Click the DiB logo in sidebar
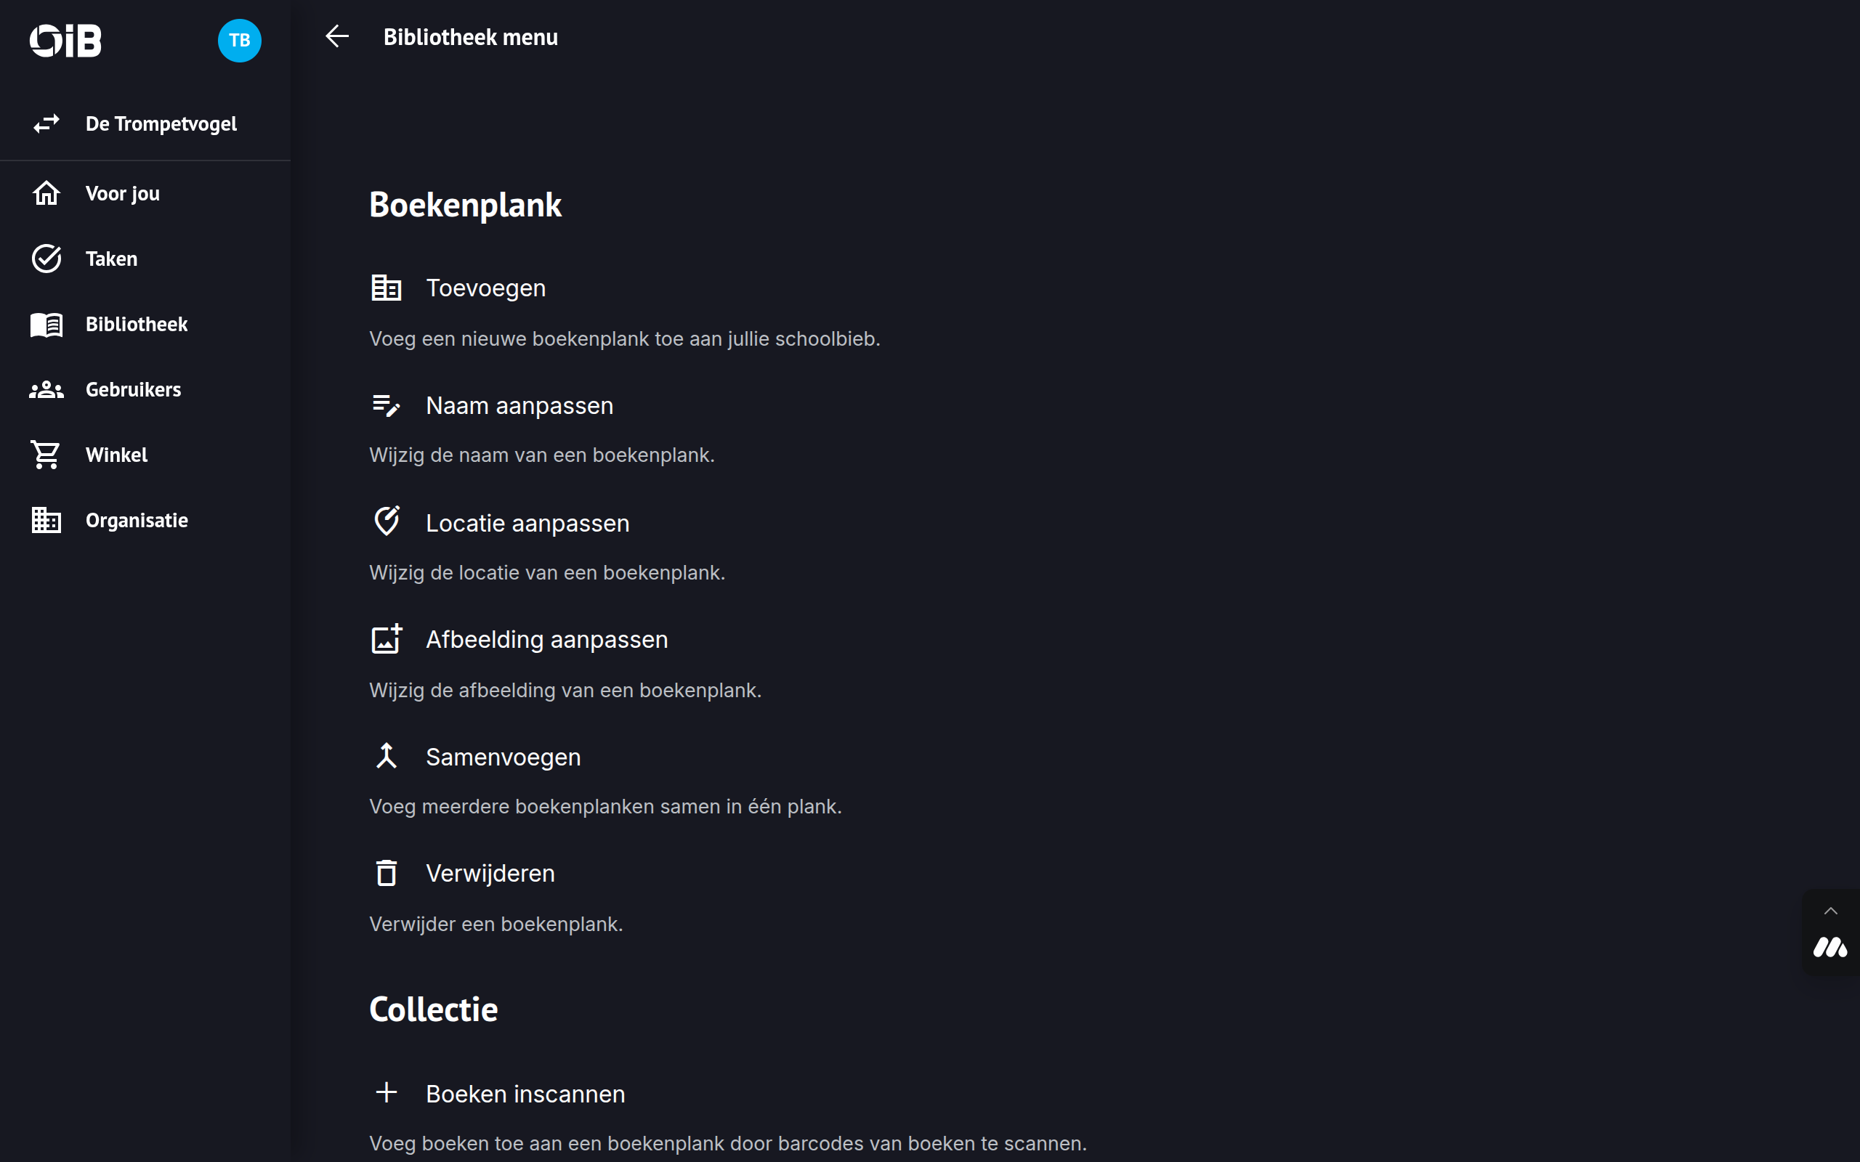Screen dimensions: 1860x1162 pyautogui.click(x=65, y=40)
